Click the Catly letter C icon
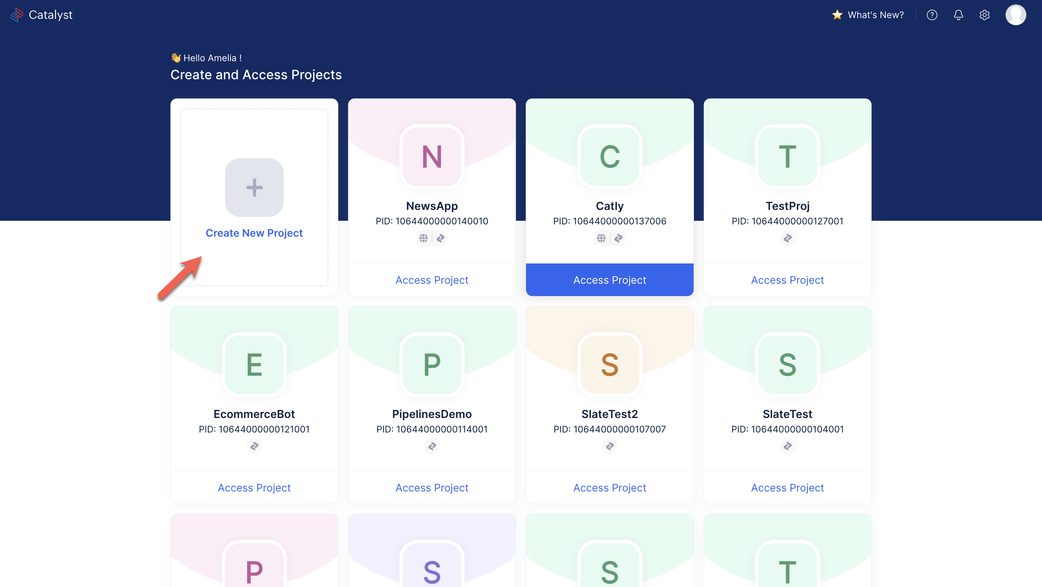 point(610,157)
